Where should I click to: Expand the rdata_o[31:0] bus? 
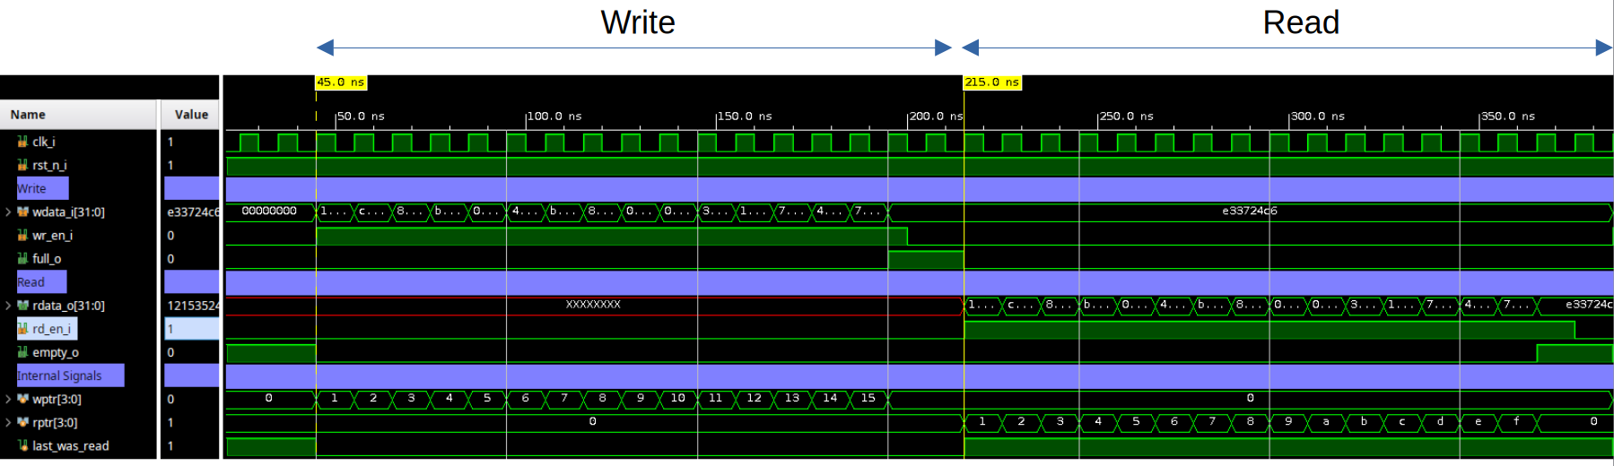click(8, 306)
